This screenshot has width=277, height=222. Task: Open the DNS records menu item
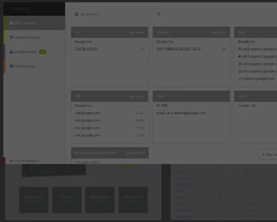(x=34, y=23)
